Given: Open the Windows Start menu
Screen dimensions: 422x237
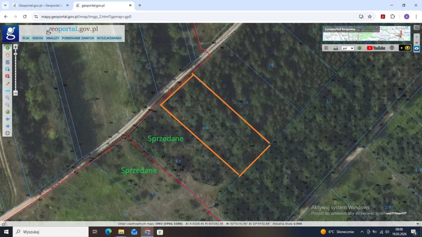Looking at the screenshot, I should coord(6,232).
